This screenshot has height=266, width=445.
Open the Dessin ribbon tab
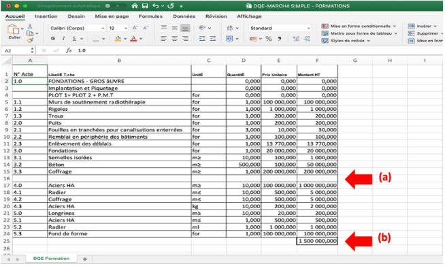tap(76, 16)
